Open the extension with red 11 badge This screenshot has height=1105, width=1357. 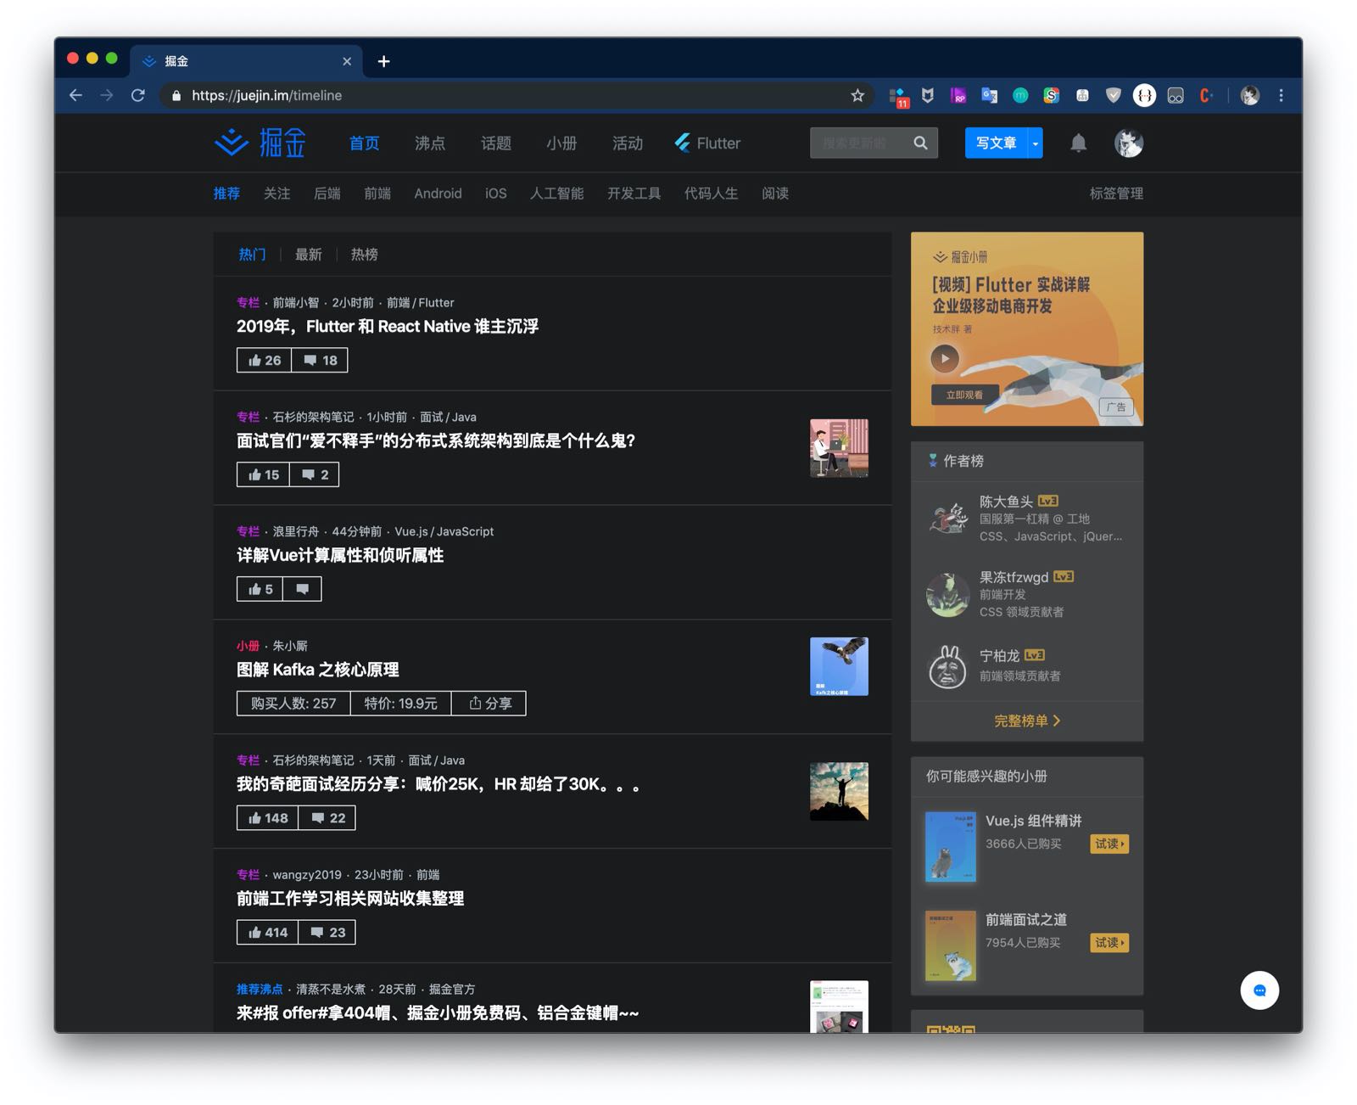pyautogui.click(x=897, y=97)
